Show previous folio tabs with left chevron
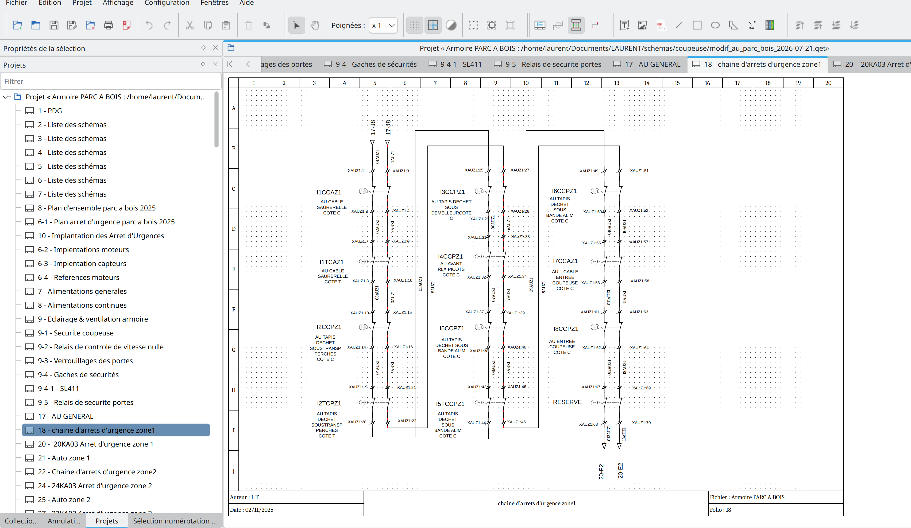The height and width of the screenshot is (528, 911). click(248, 64)
